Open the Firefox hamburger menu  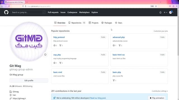pos(177,6)
